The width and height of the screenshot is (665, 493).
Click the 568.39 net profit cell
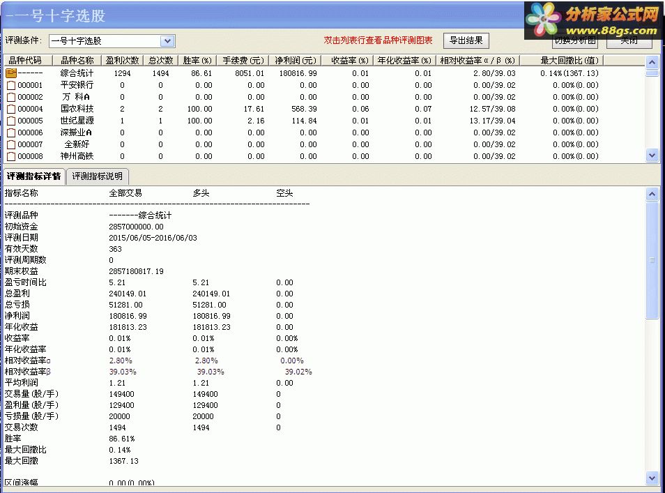pos(304,109)
